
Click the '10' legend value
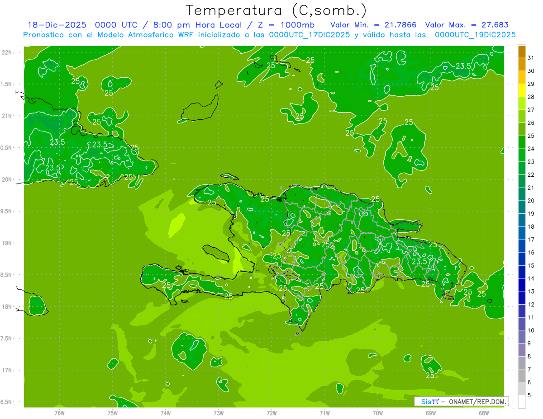531,330
